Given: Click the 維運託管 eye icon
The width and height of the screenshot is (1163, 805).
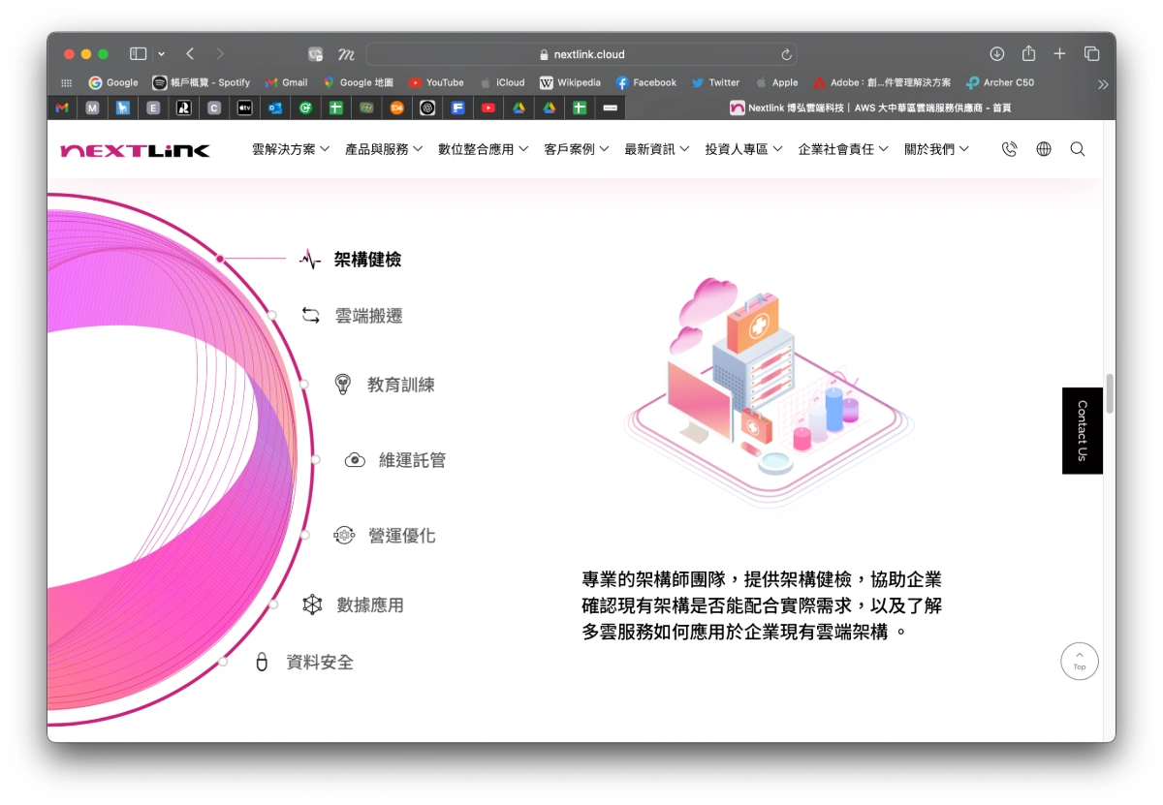Looking at the screenshot, I should [355, 459].
